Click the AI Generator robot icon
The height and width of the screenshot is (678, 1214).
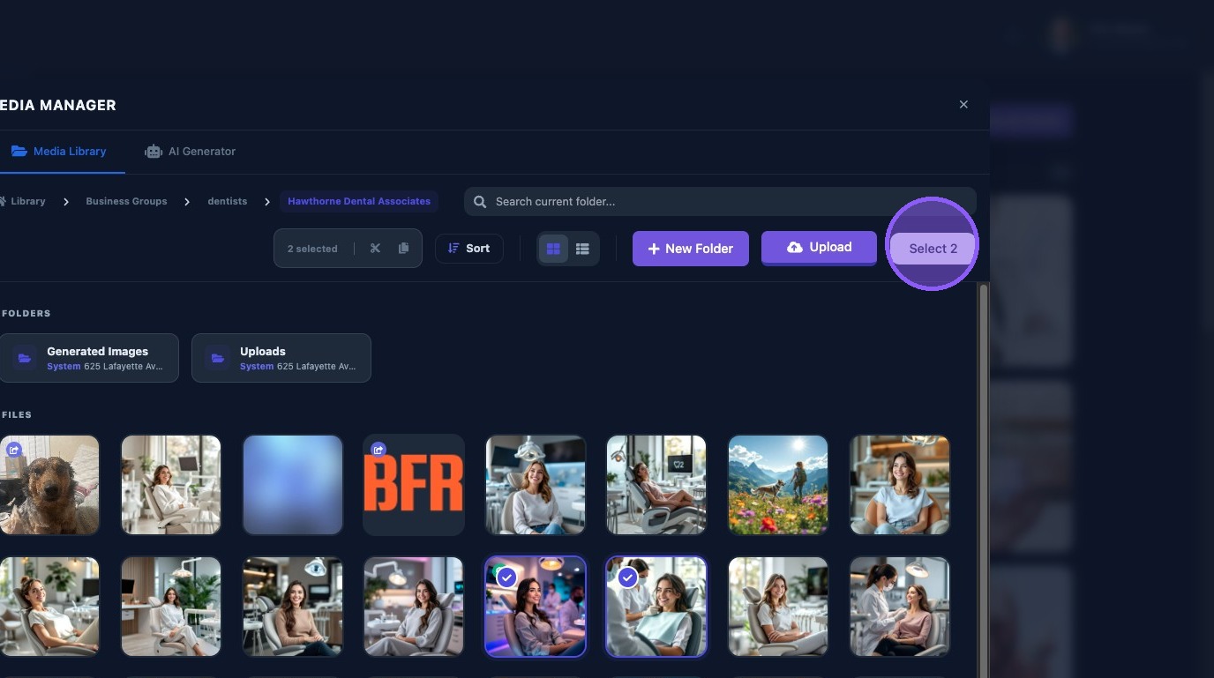pos(154,152)
